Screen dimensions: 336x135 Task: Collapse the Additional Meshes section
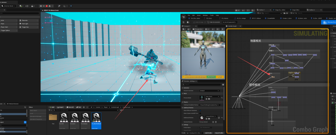point(182,107)
